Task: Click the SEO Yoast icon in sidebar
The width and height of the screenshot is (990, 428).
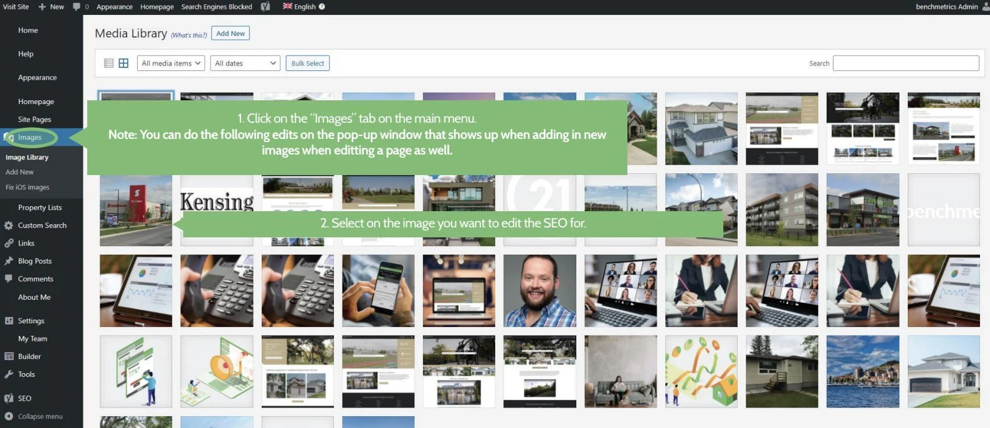Action: click(x=8, y=398)
